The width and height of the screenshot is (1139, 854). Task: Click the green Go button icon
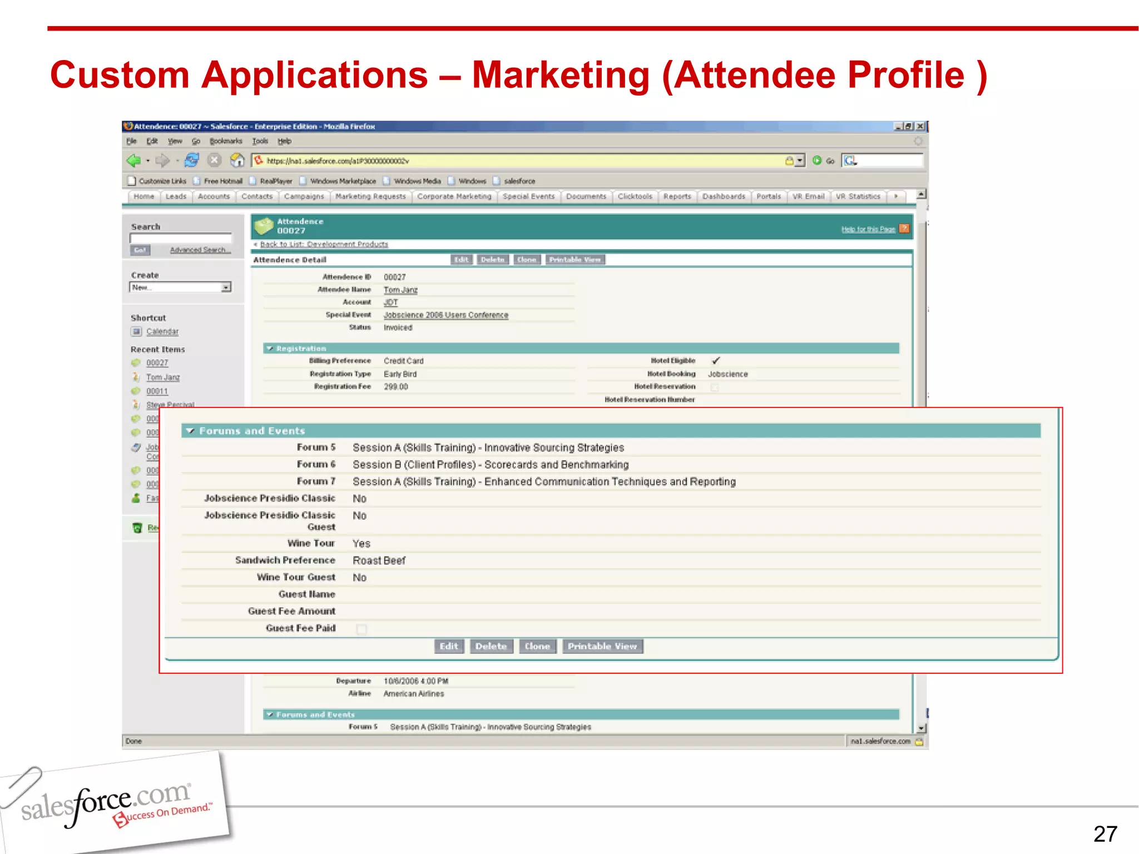coord(817,161)
